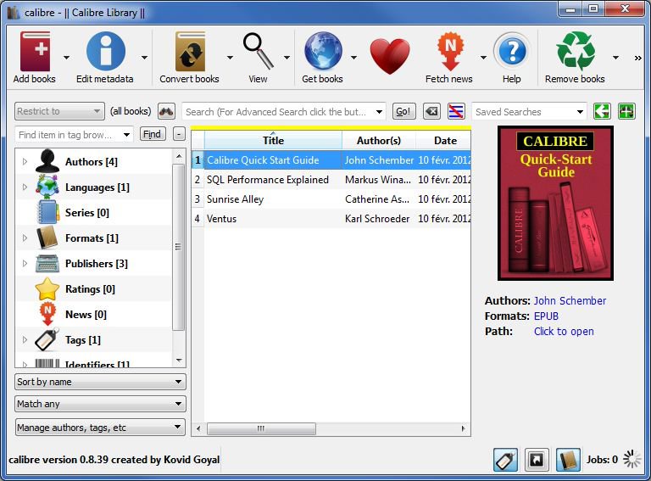Expand the Formats tree node arrow
This screenshot has height=481, width=651.
point(25,238)
